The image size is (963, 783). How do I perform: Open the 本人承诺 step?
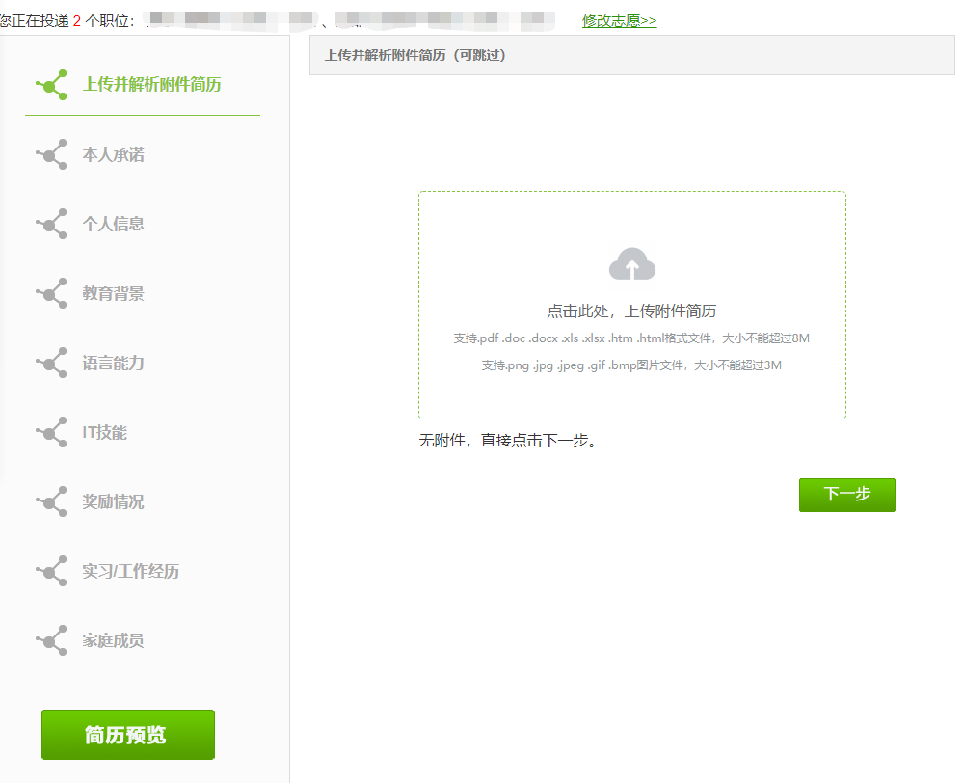tap(114, 154)
